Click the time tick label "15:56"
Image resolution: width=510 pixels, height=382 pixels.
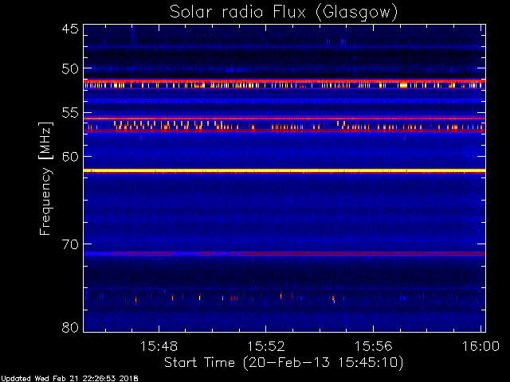pyautogui.click(x=374, y=346)
